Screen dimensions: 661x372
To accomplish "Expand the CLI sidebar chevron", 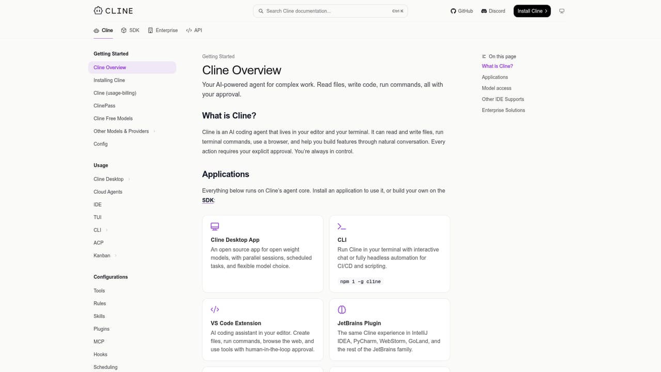I will [x=107, y=230].
